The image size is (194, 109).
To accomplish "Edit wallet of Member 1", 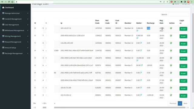I will 141,95.
